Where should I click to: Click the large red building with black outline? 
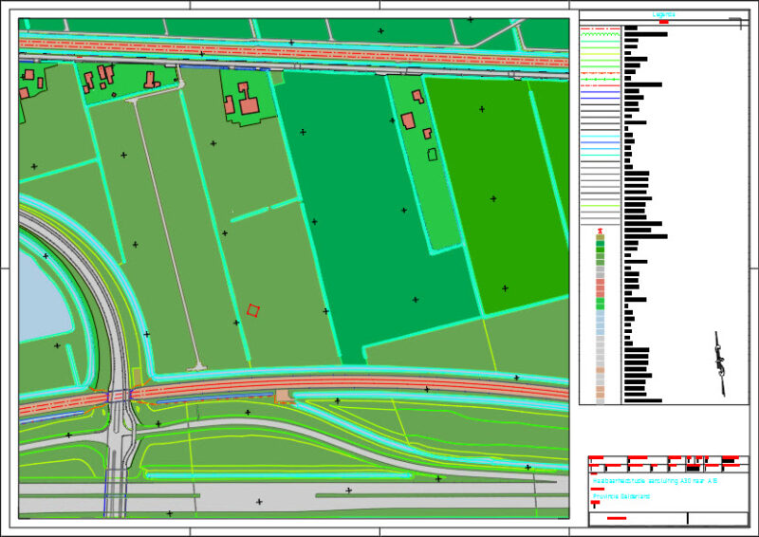(x=250, y=104)
